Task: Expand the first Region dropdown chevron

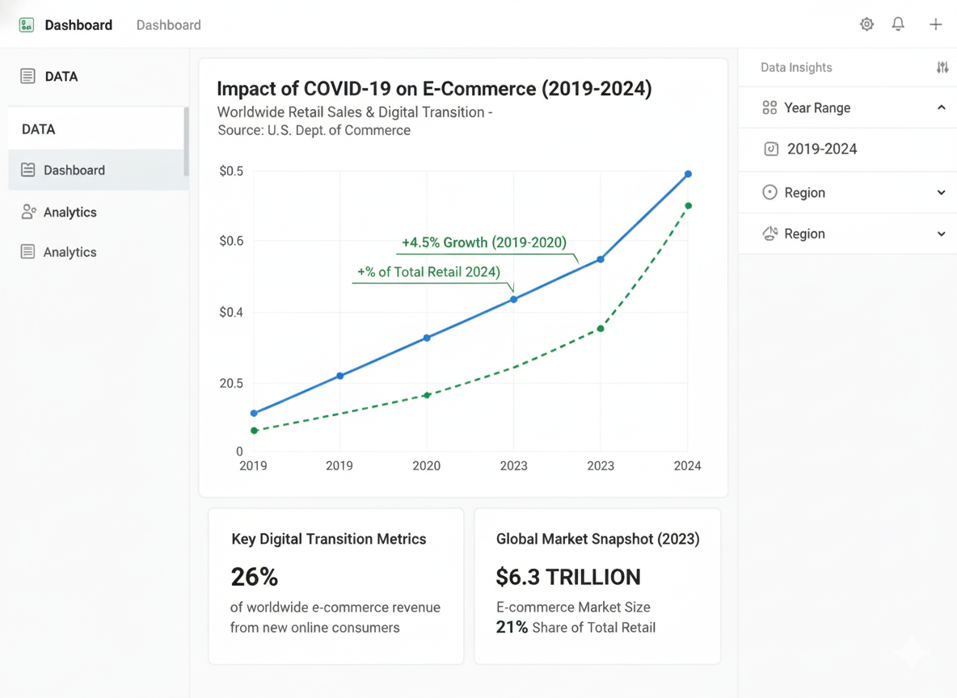Action: coord(941,192)
